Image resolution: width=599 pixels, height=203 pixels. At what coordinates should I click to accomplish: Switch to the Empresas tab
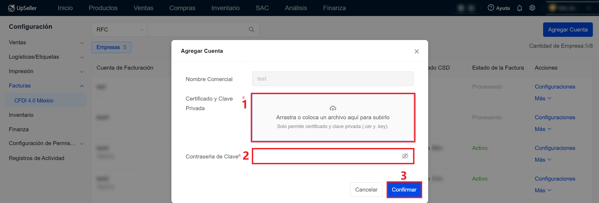pos(111,47)
